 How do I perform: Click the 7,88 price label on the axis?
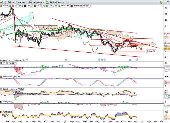click(167, 34)
